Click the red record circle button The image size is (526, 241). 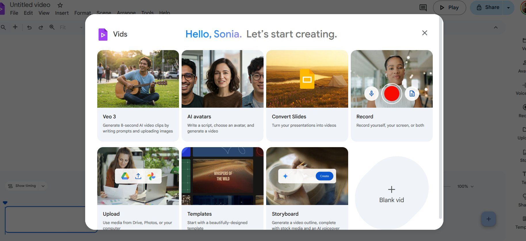click(x=392, y=94)
